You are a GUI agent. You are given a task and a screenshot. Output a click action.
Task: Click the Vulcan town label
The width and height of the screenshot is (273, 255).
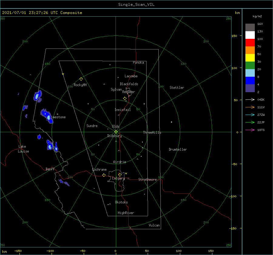click(x=154, y=225)
